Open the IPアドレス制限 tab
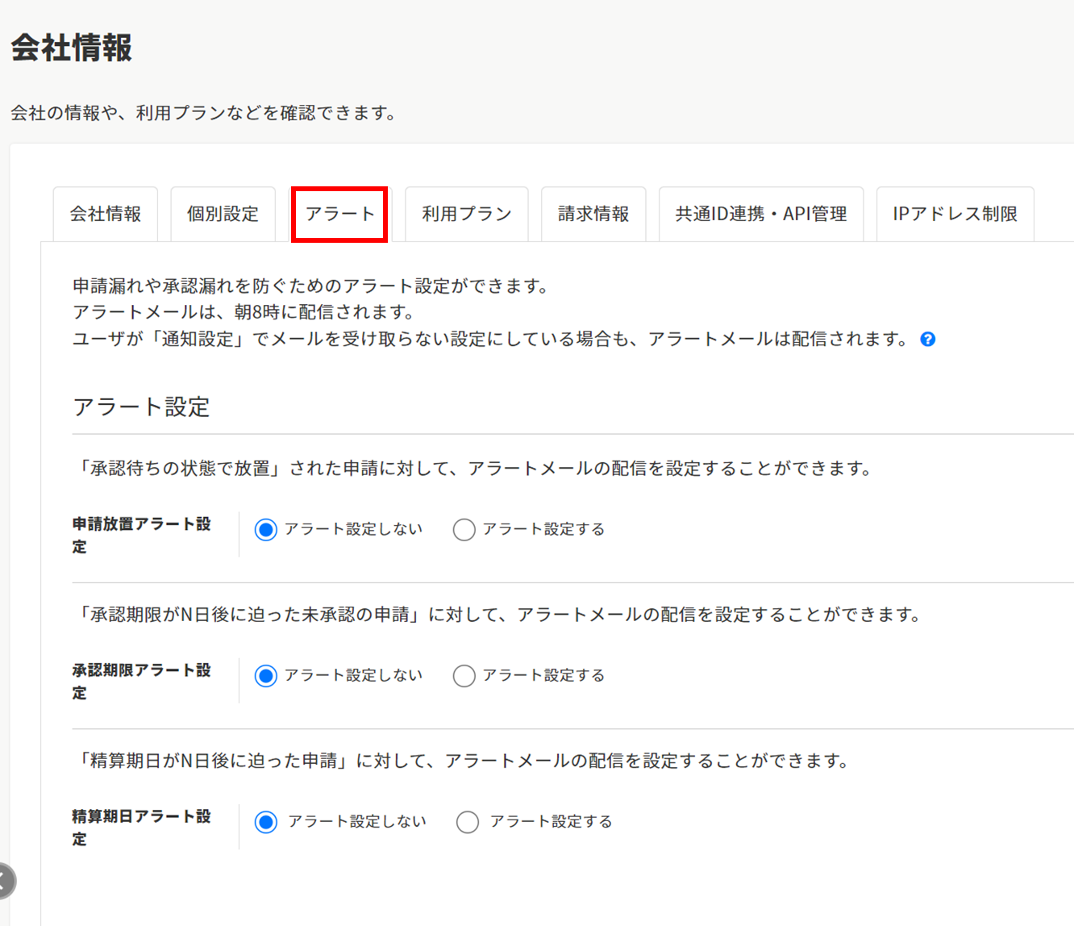1074x926 pixels. (955, 214)
